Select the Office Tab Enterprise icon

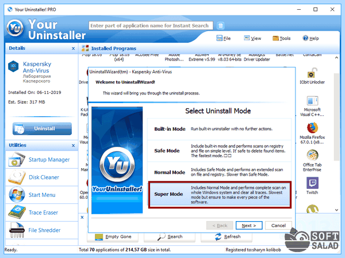point(312,161)
